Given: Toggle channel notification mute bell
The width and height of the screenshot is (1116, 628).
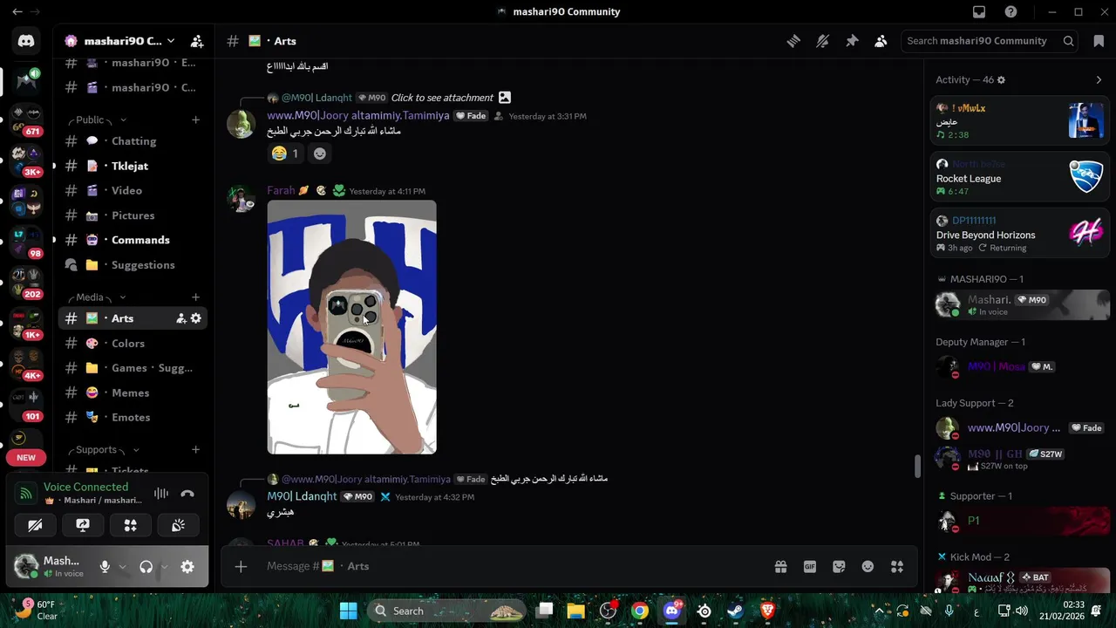Looking at the screenshot, I should (x=822, y=41).
